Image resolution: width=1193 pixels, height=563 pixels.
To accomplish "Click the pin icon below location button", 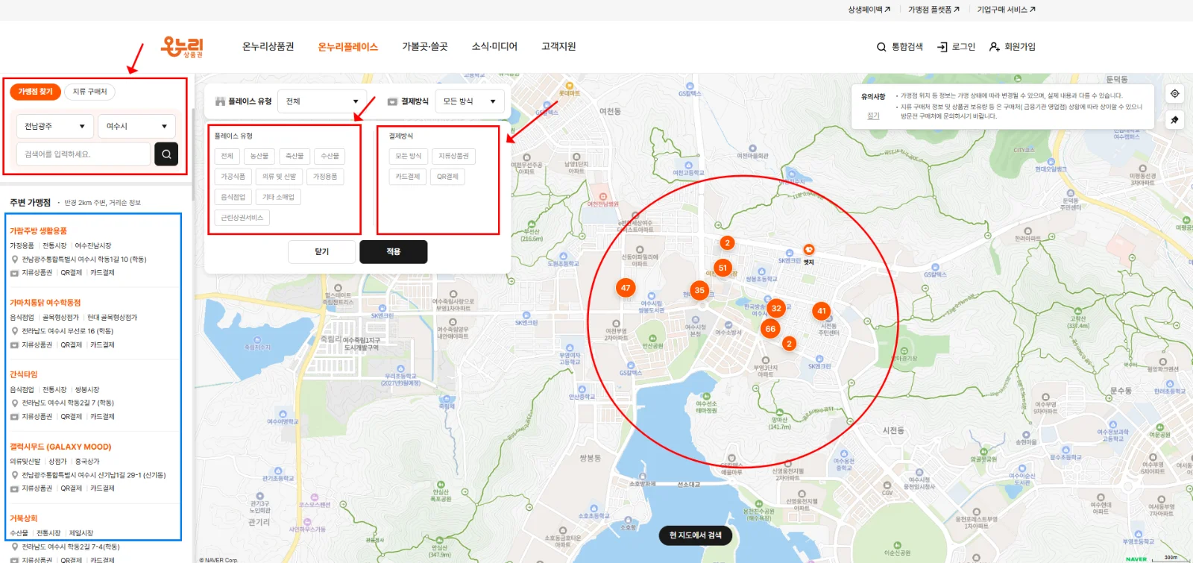I will pyautogui.click(x=1174, y=120).
